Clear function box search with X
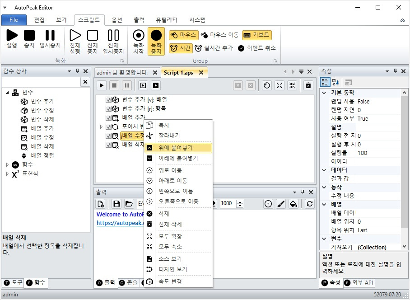The image size is (410, 300). 85,82
